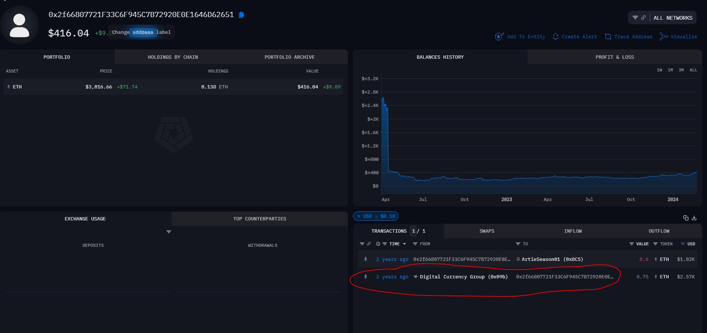
Task: Open the USD column filter
Action: 682,244
